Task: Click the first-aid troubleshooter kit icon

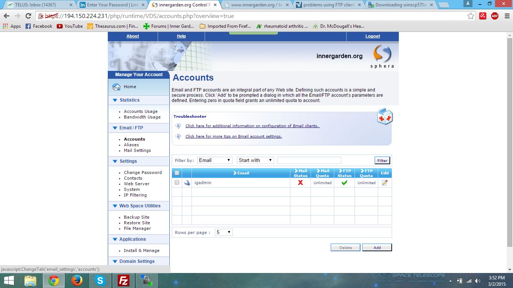Action: (385, 117)
